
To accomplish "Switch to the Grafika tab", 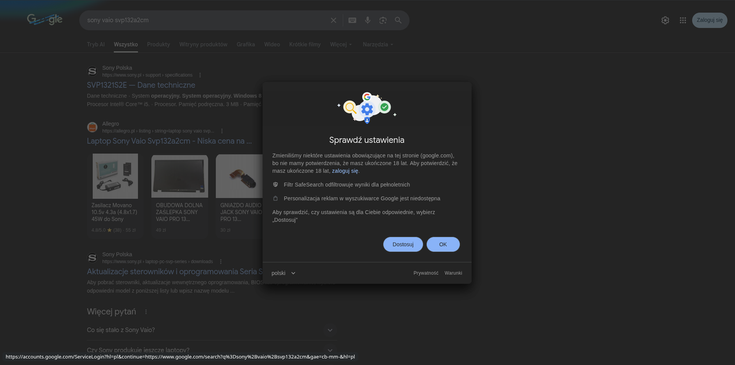I will pos(246,44).
